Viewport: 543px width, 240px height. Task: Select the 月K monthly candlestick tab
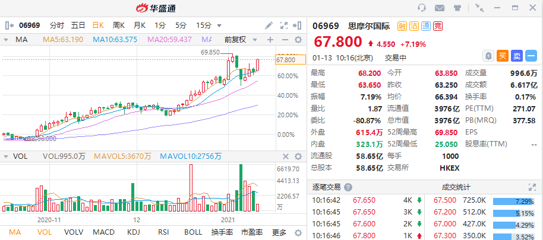140,25
